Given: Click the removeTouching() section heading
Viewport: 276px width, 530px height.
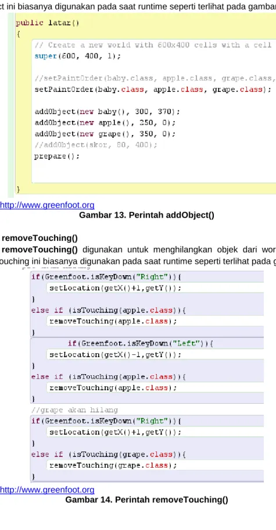Looking at the screenshot, I should (x=40, y=239).
